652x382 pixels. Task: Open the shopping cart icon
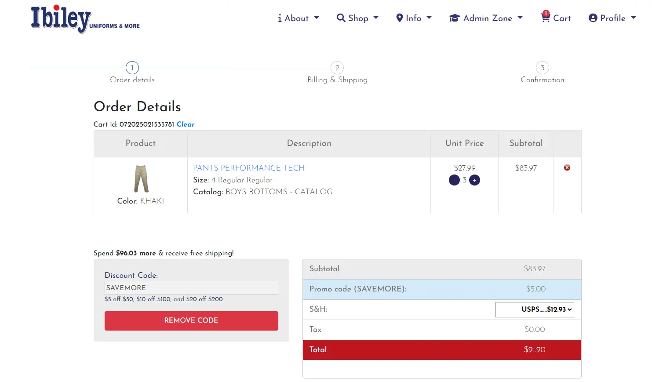[545, 18]
